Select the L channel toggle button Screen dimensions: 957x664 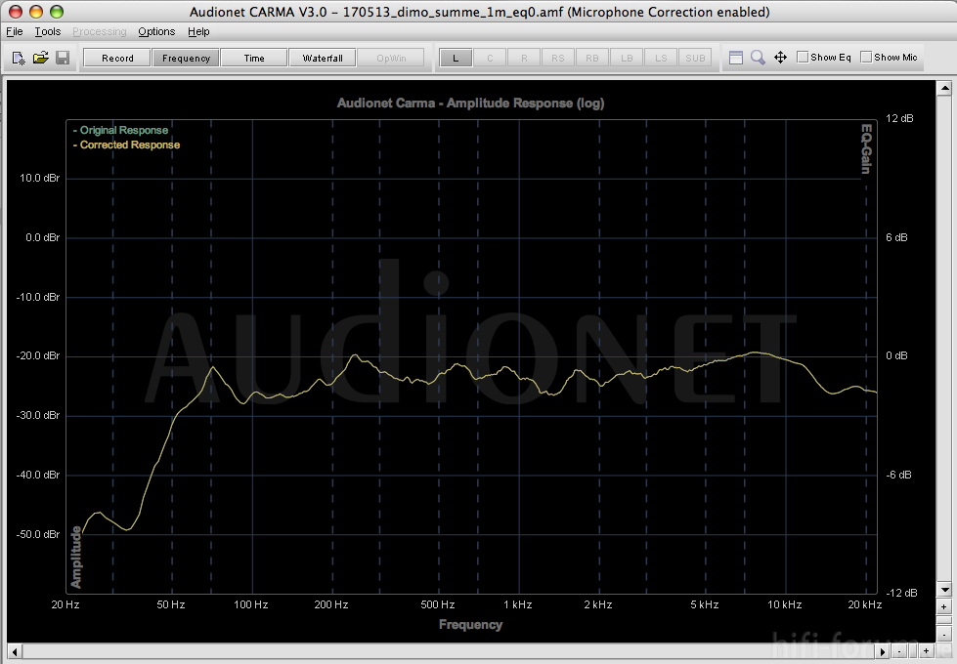click(456, 58)
